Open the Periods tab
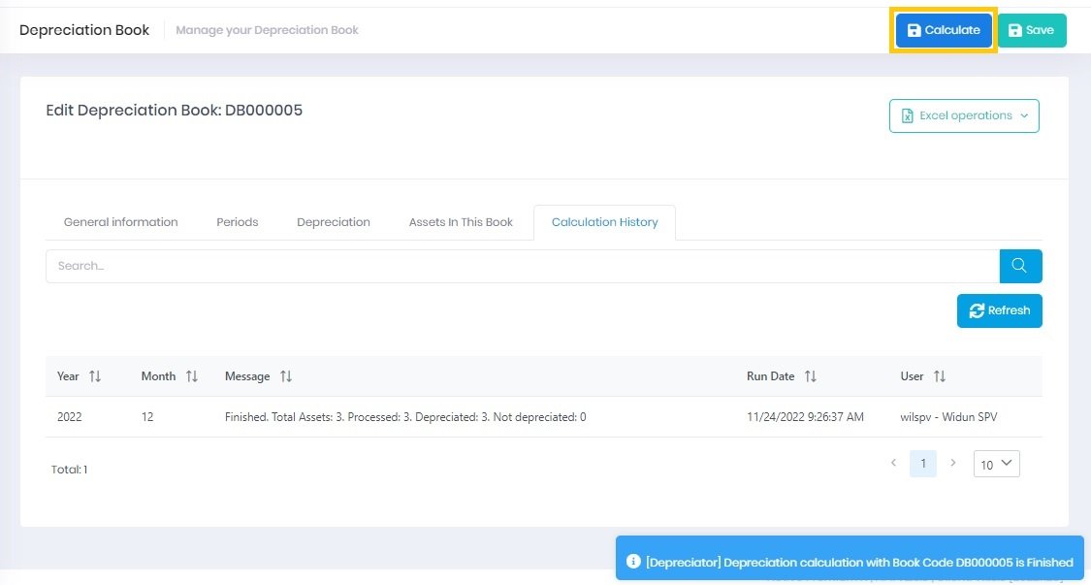 pos(237,222)
